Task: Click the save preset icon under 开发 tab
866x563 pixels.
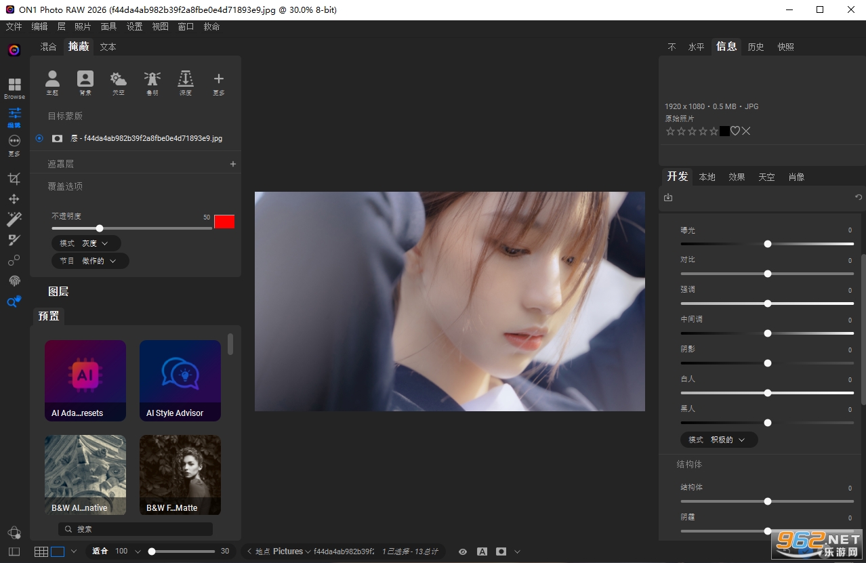Action: [x=668, y=197]
